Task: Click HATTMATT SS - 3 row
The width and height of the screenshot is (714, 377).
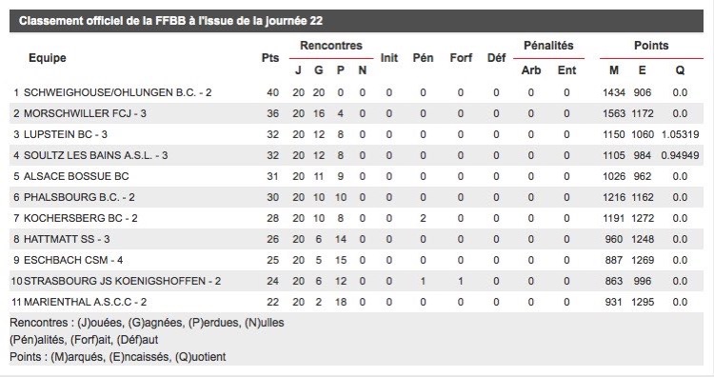Action: click(357, 239)
